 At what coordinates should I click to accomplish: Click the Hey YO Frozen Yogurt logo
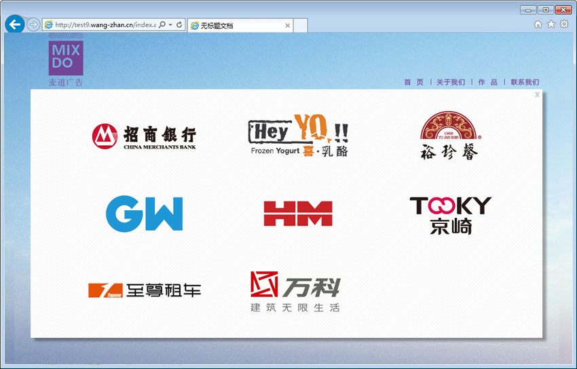[298, 136]
